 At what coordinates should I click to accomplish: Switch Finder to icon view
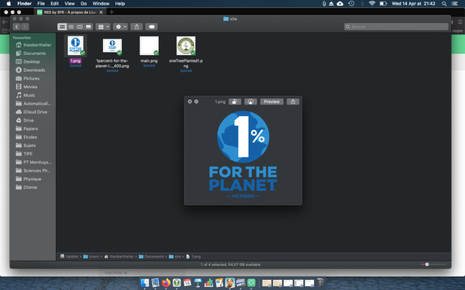pyautogui.click(x=62, y=27)
